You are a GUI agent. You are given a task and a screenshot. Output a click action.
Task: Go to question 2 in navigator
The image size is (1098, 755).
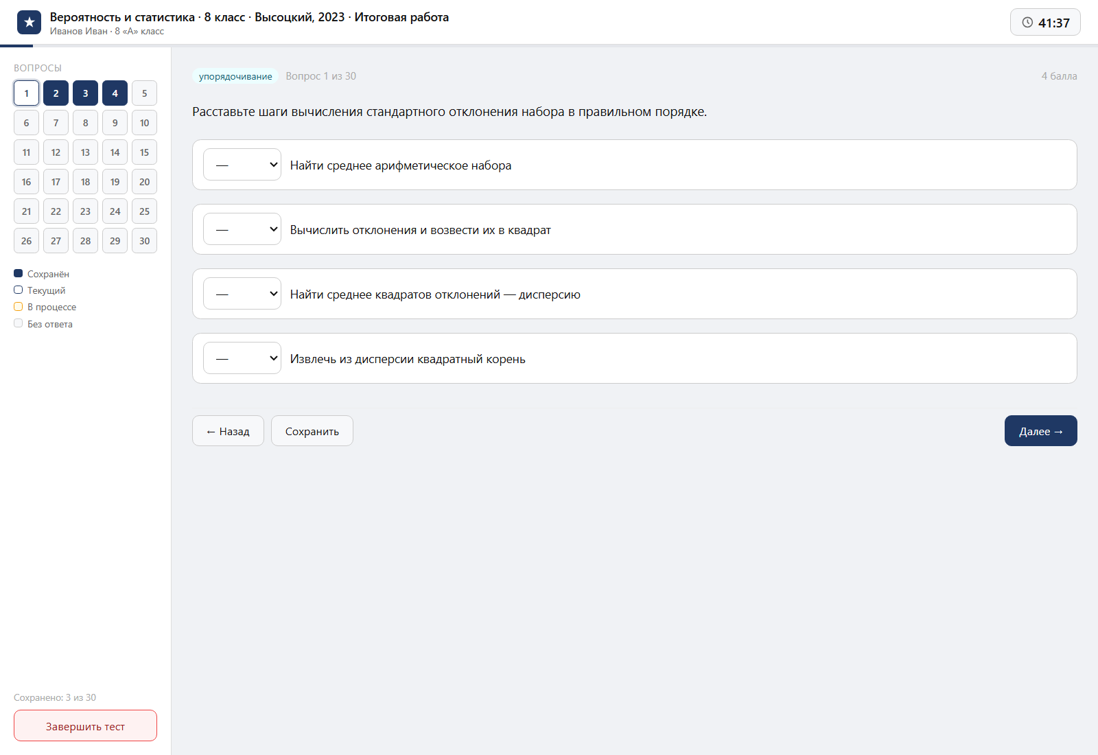click(x=56, y=93)
